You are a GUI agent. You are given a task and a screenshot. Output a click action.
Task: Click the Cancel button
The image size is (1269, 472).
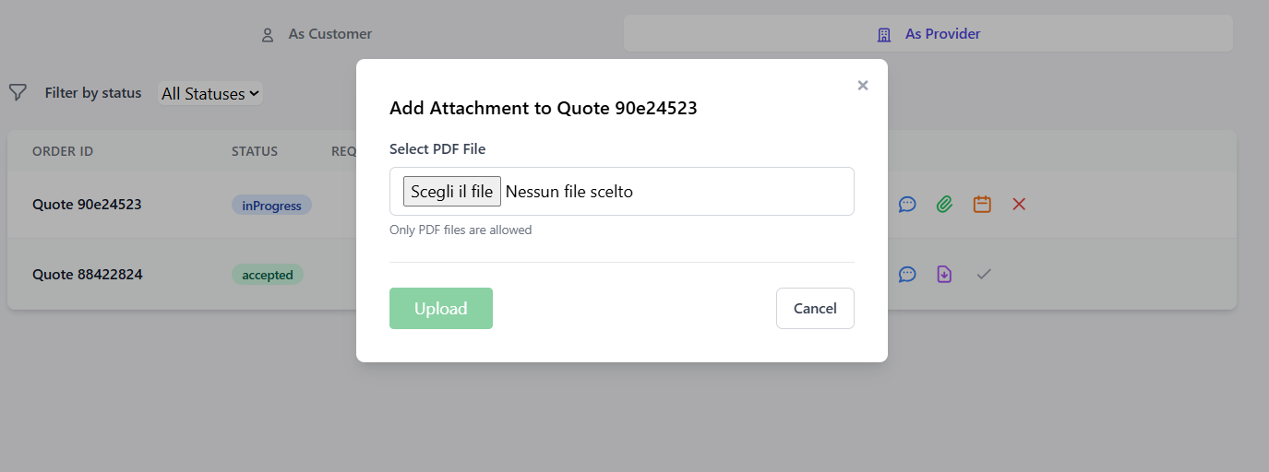[x=815, y=308]
